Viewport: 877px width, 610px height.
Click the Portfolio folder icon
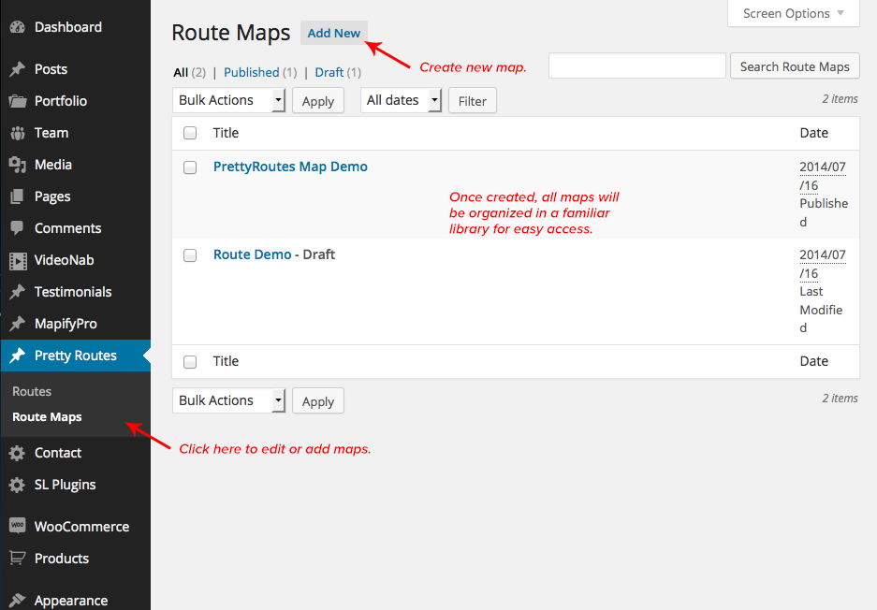17,101
